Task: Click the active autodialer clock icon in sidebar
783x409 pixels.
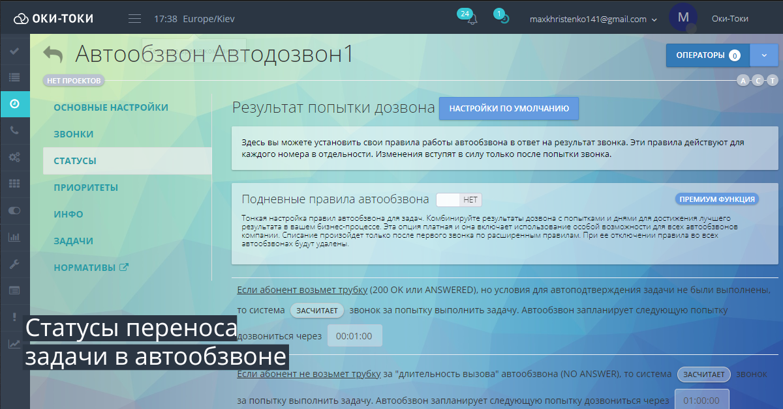Action: point(14,104)
